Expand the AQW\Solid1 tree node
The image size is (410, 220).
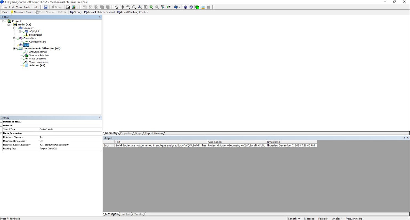click(x=20, y=32)
